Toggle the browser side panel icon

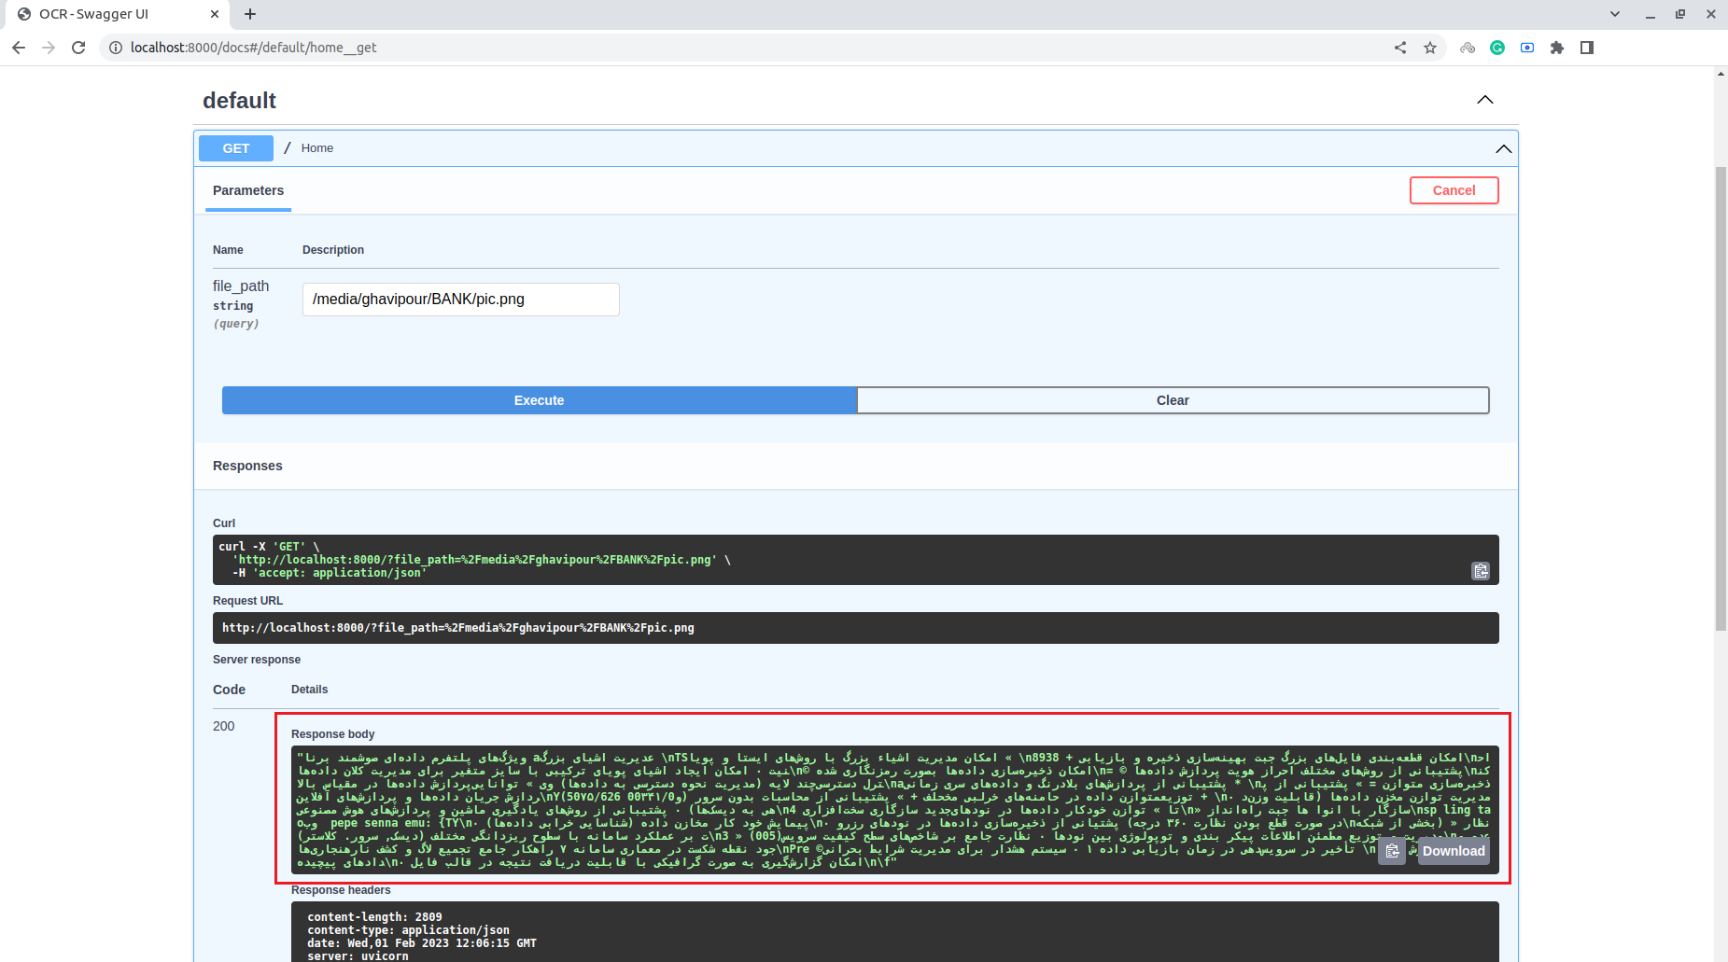(1587, 48)
